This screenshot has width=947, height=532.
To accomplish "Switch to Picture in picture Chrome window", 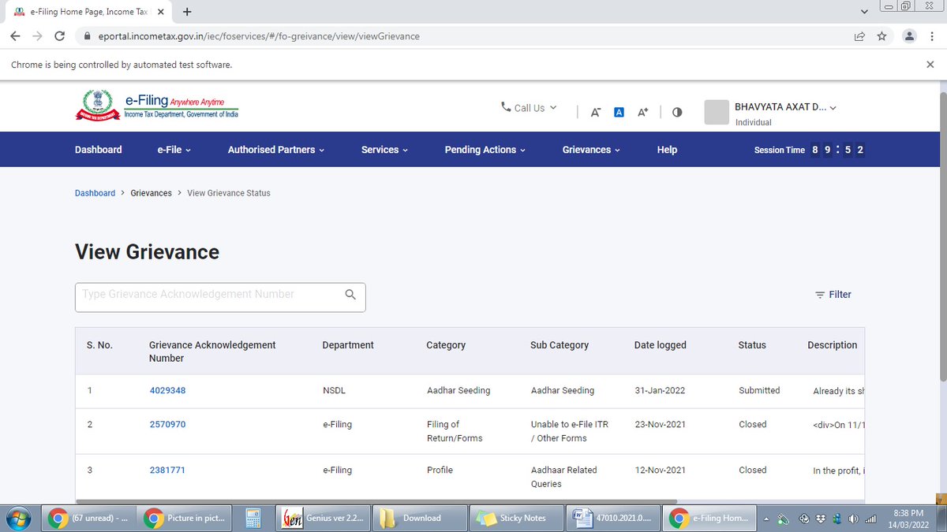I will pyautogui.click(x=185, y=518).
